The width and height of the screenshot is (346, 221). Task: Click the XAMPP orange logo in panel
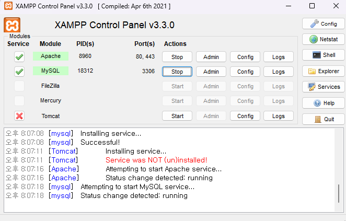[12, 25]
